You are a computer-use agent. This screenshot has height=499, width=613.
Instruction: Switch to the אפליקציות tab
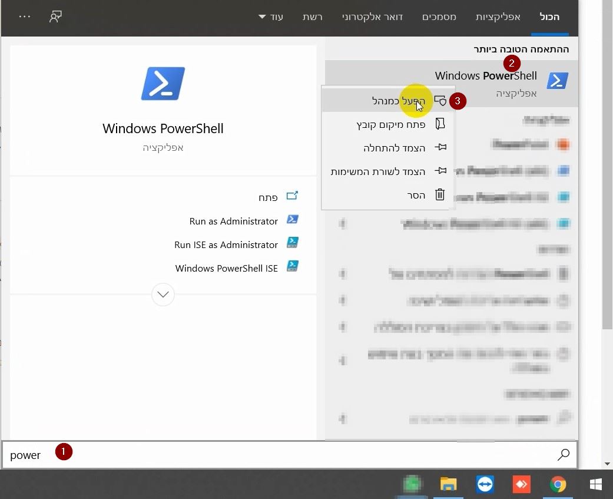tap(498, 17)
